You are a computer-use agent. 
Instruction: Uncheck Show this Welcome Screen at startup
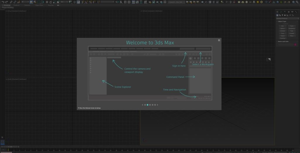[79, 108]
